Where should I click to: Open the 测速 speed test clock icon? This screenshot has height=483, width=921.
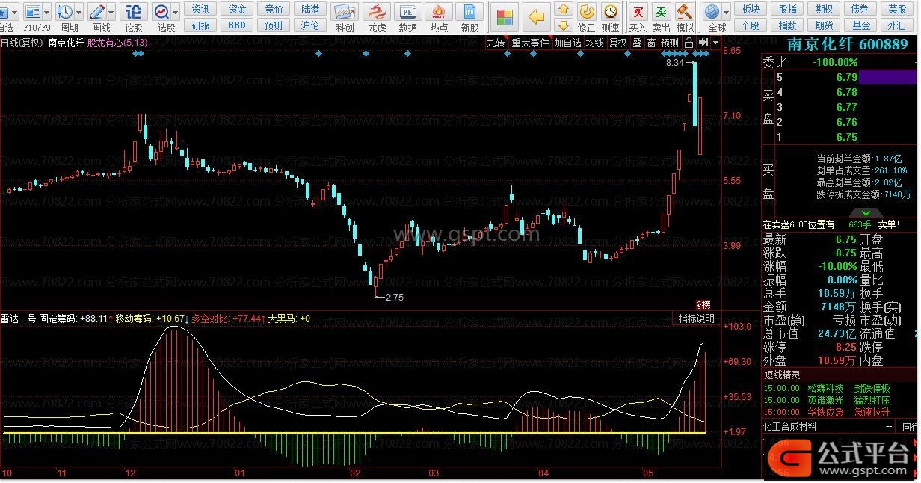pyautogui.click(x=611, y=11)
